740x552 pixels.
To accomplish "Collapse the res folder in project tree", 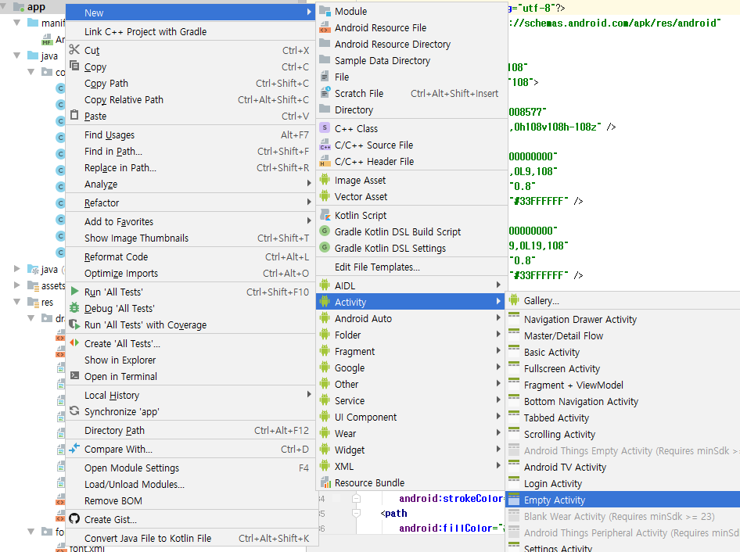I will click(x=17, y=302).
